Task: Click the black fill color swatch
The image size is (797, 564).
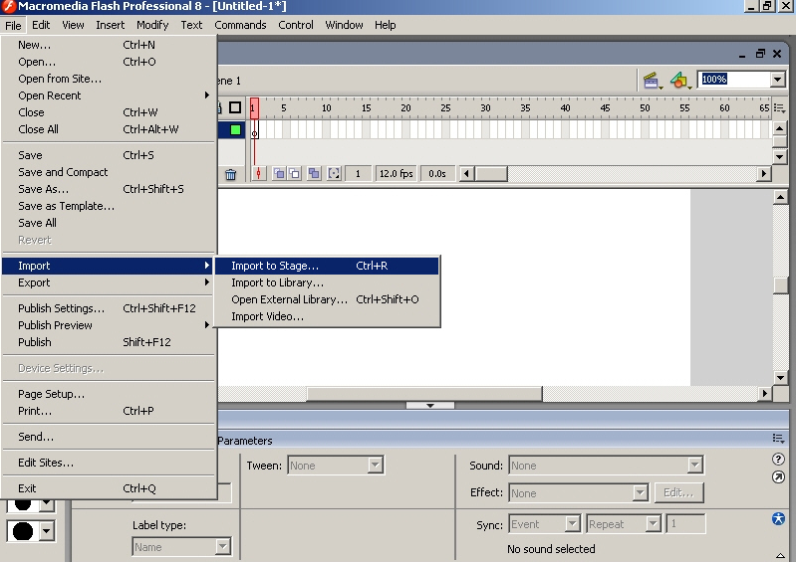Action: [x=23, y=531]
